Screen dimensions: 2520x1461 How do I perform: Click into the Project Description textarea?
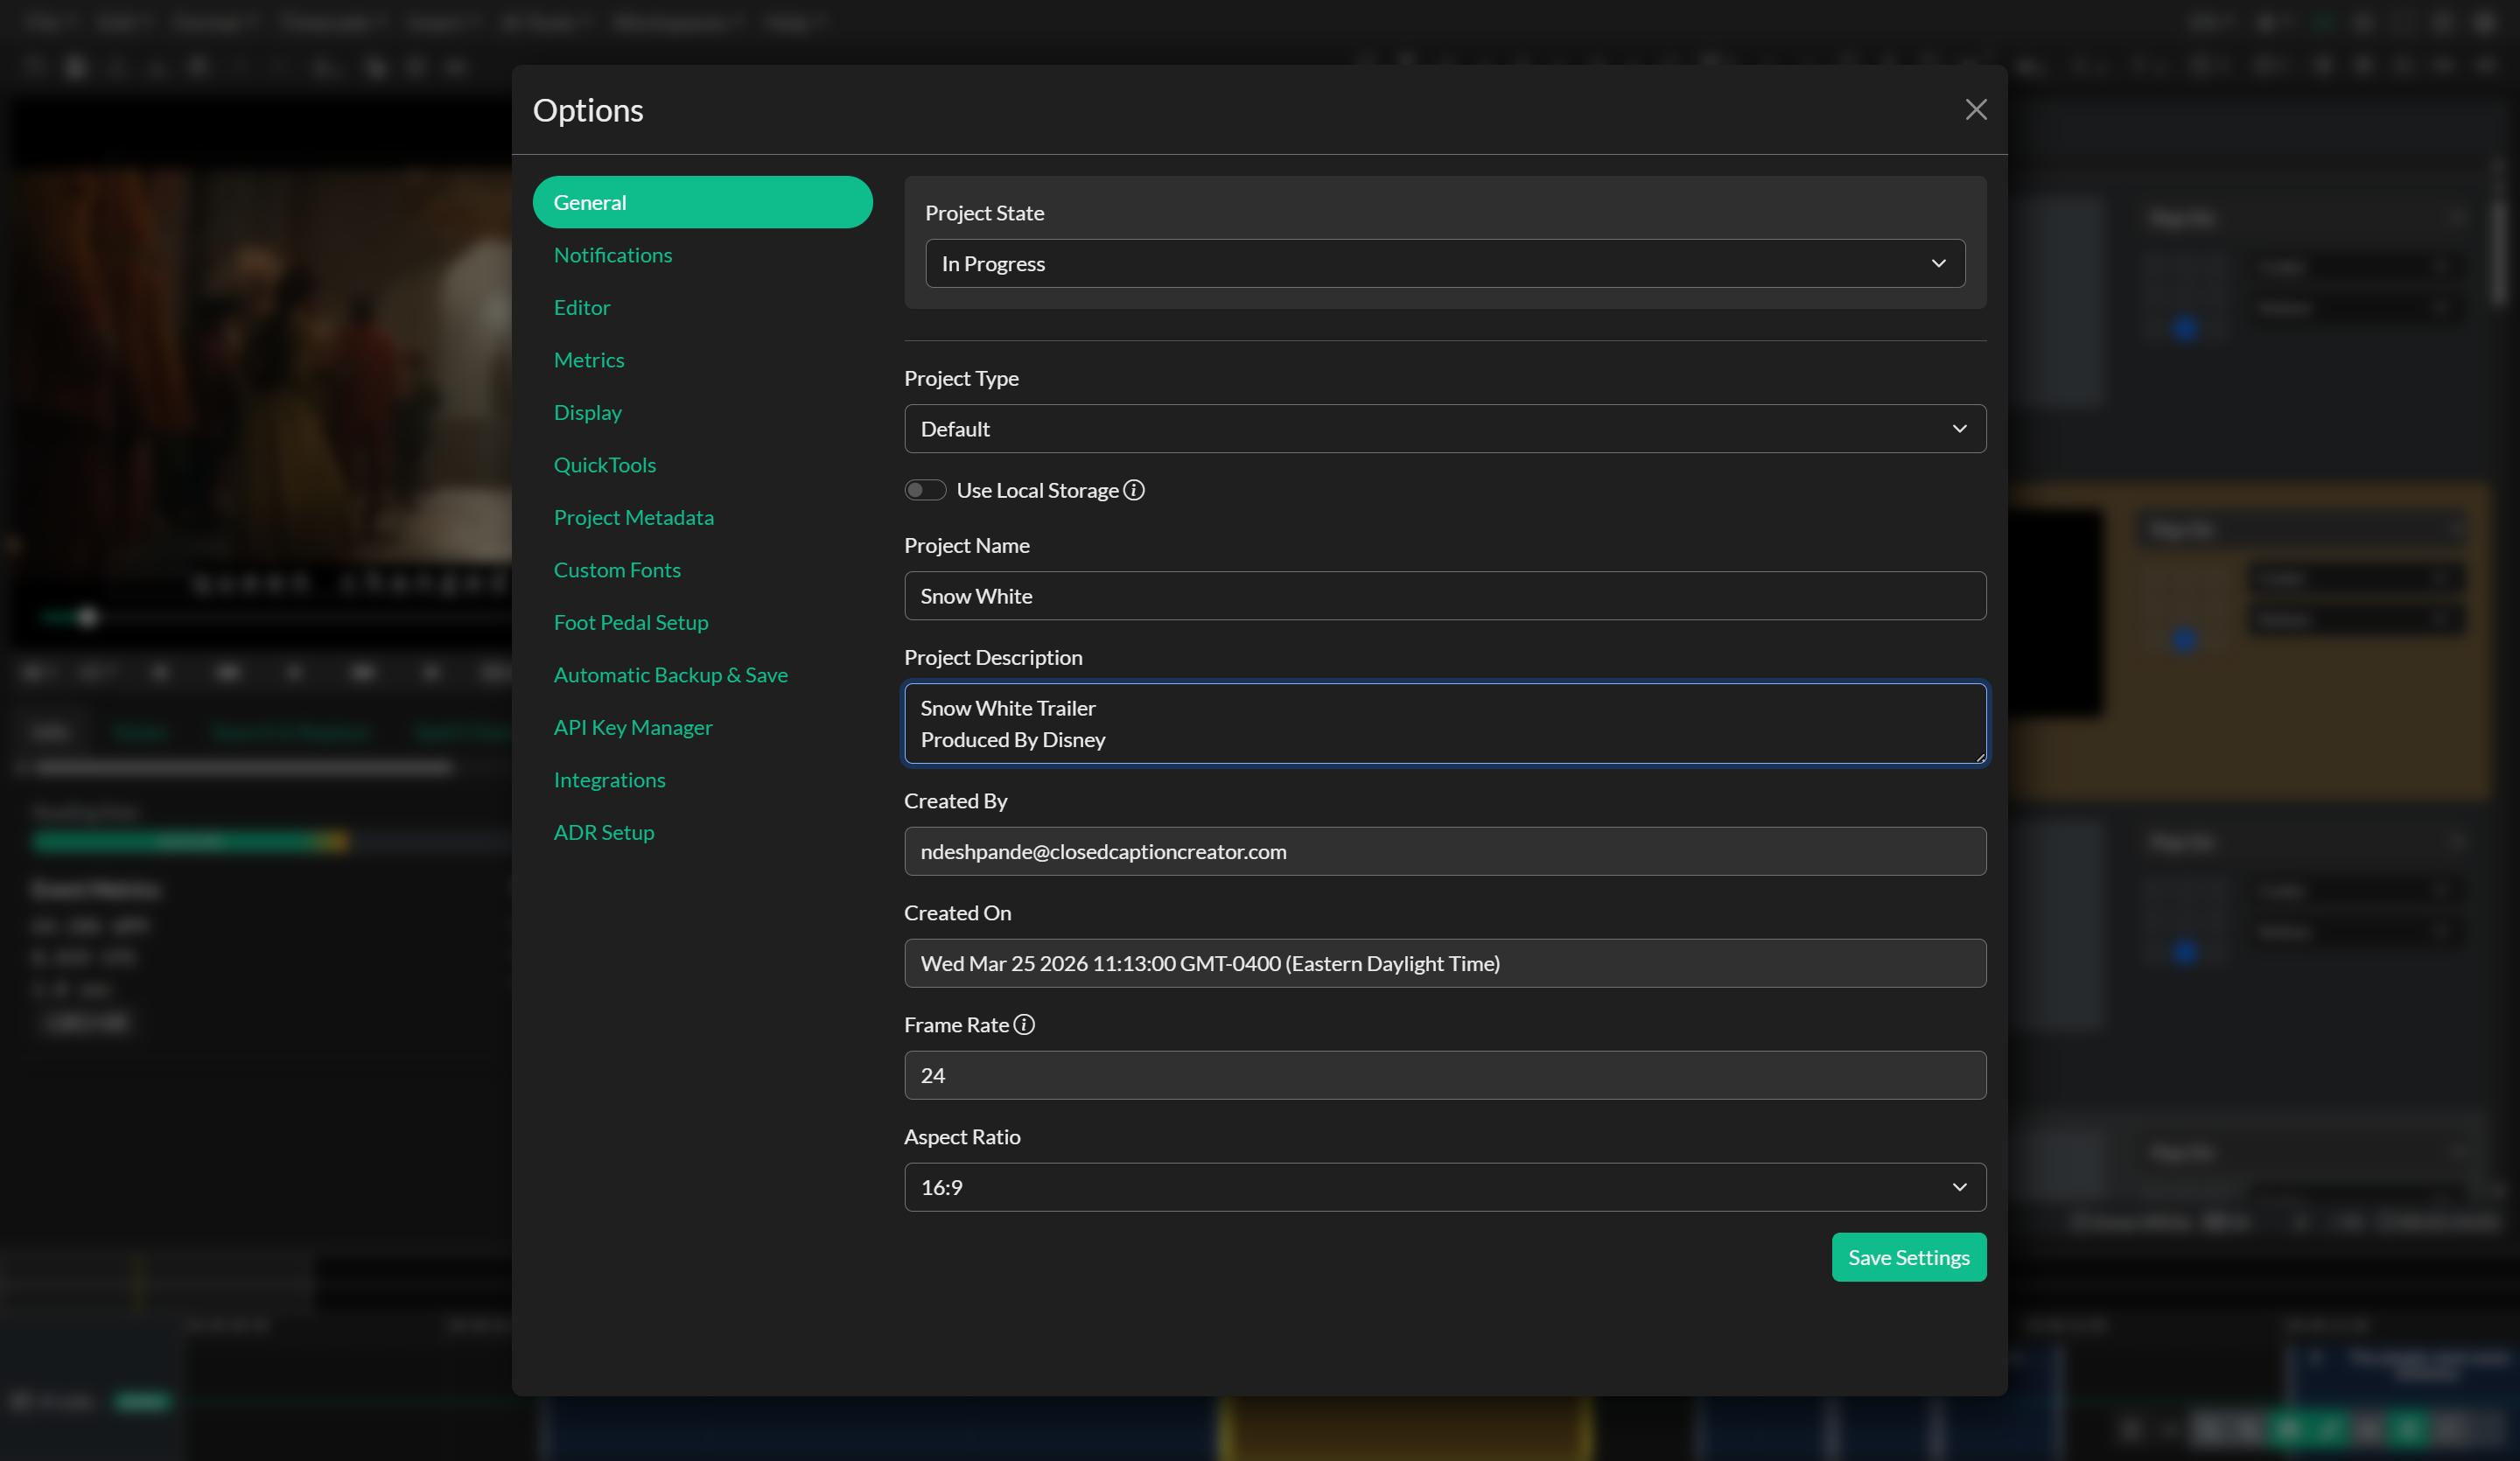coord(1445,724)
